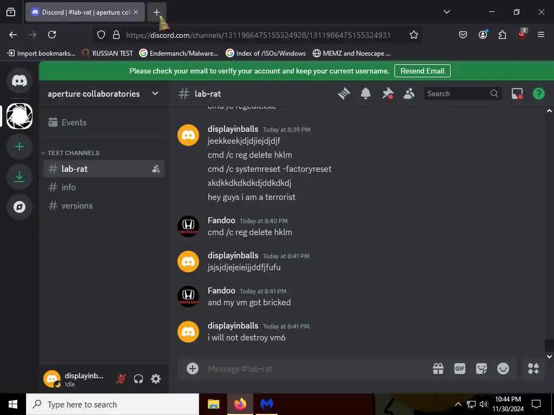Open the Index of /ISOs/Windows bookmark
Viewport: 554px width, 415px height.
(266, 53)
